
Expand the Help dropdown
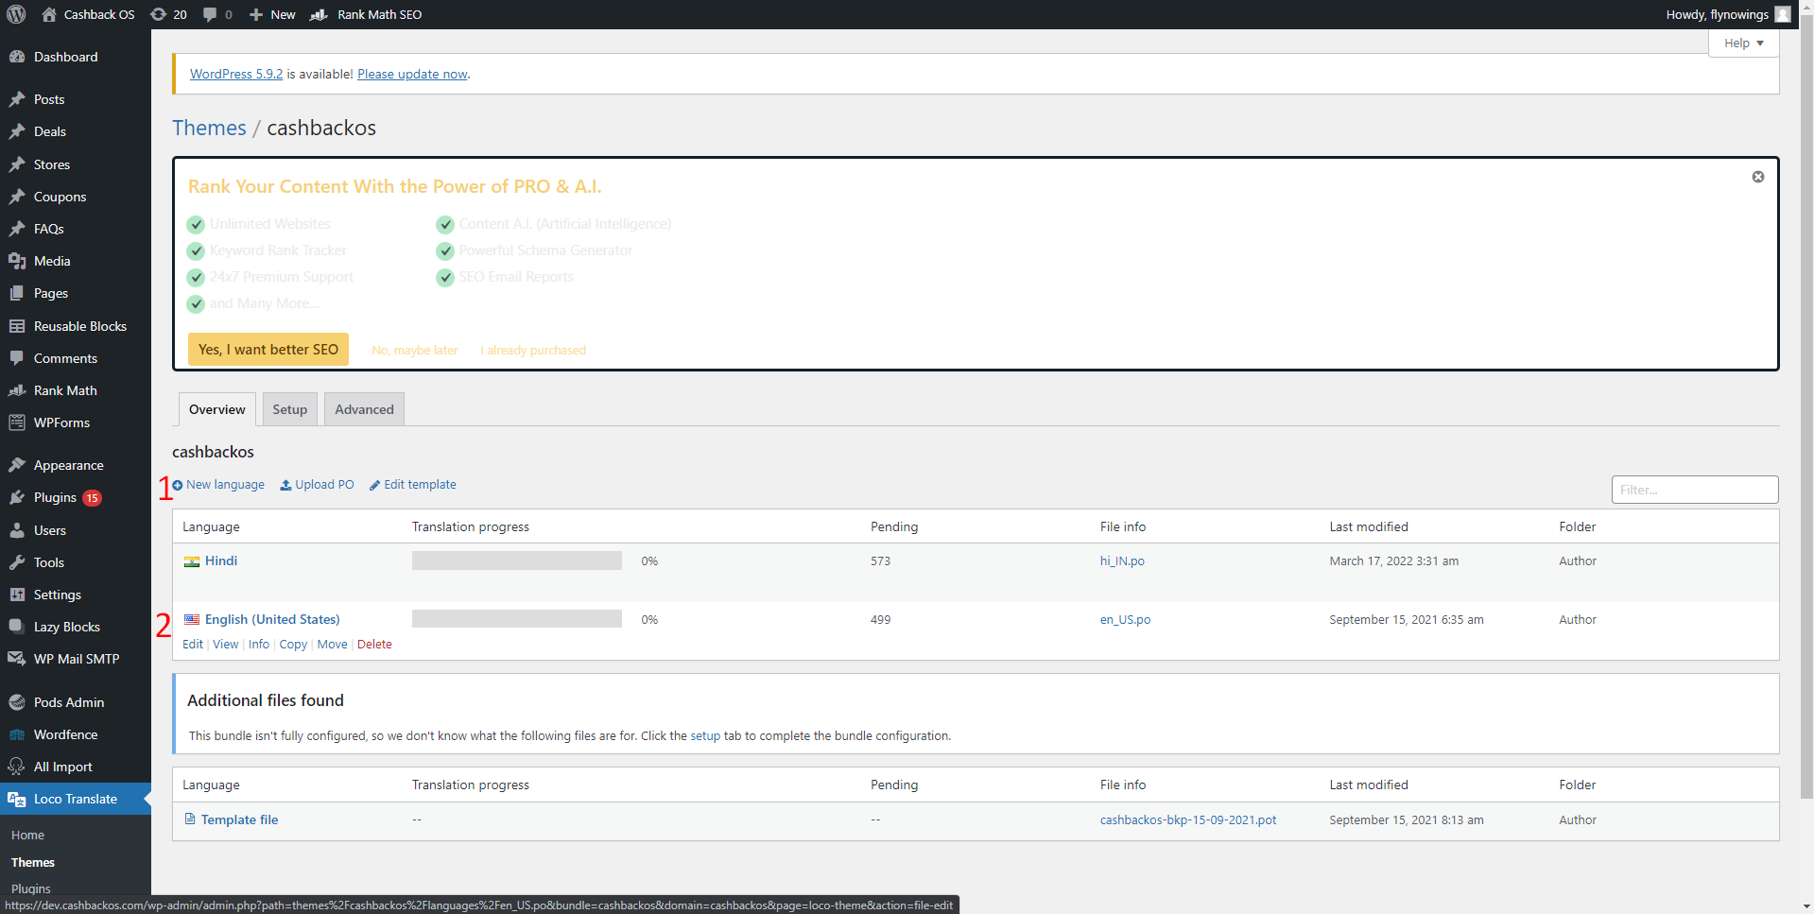pyautogui.click(x=1743, y=43)
